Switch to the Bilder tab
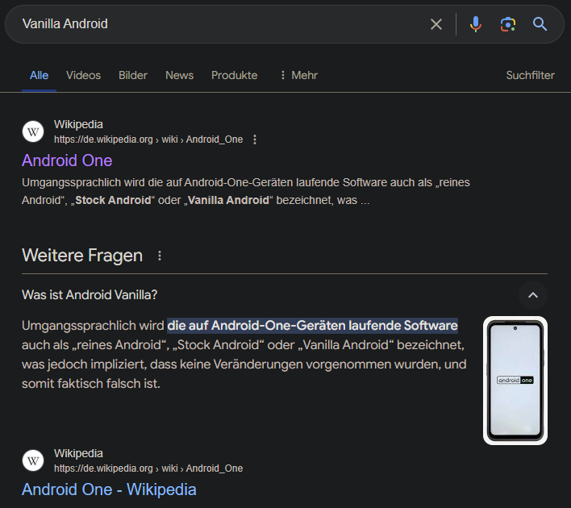The width and height of the screenshot is (571, 508). point(133,75)
